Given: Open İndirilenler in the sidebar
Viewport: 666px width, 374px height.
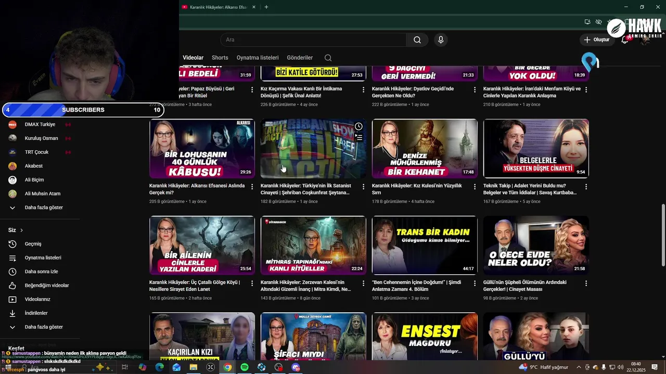Looking at the screenshot, I should coord(36,313).
